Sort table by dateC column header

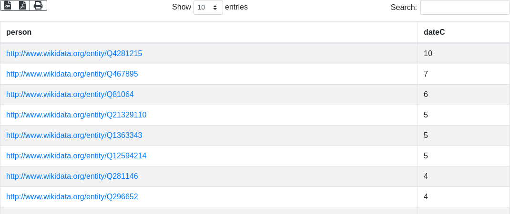[x=464, y=32]
